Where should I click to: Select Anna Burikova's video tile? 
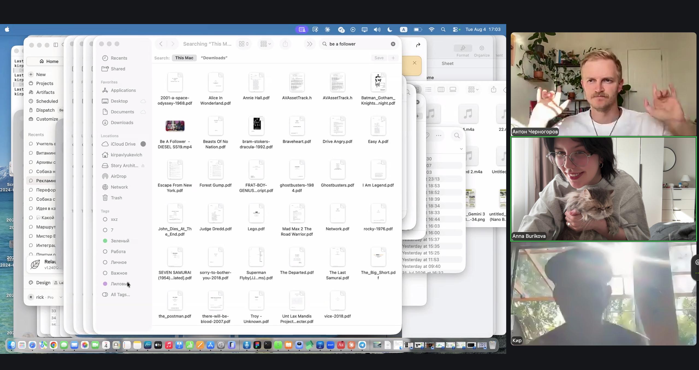click(x=604, y=189)
